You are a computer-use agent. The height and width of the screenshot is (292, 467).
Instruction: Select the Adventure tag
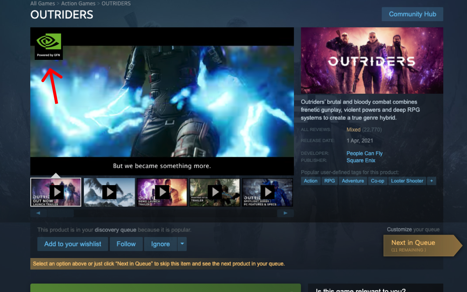(x=353, y=181)
